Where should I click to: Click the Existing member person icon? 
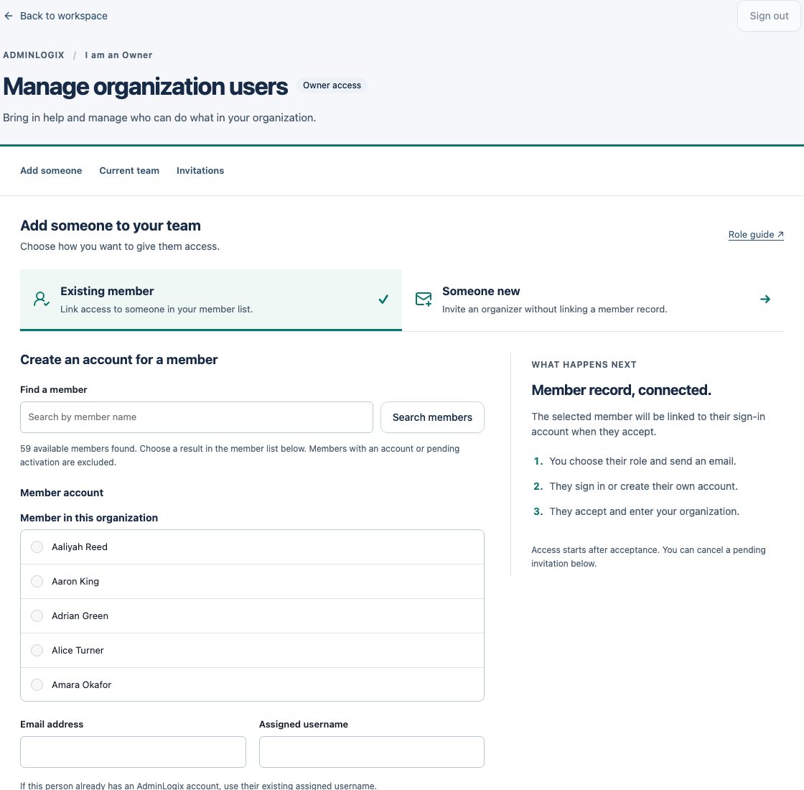point(41,299)
